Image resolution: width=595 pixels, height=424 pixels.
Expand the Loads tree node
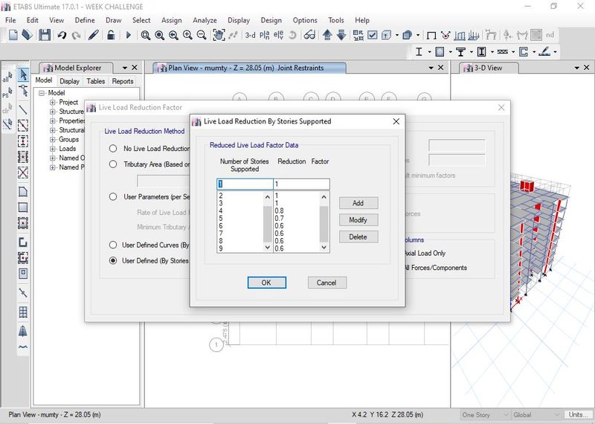click(53, 149)
